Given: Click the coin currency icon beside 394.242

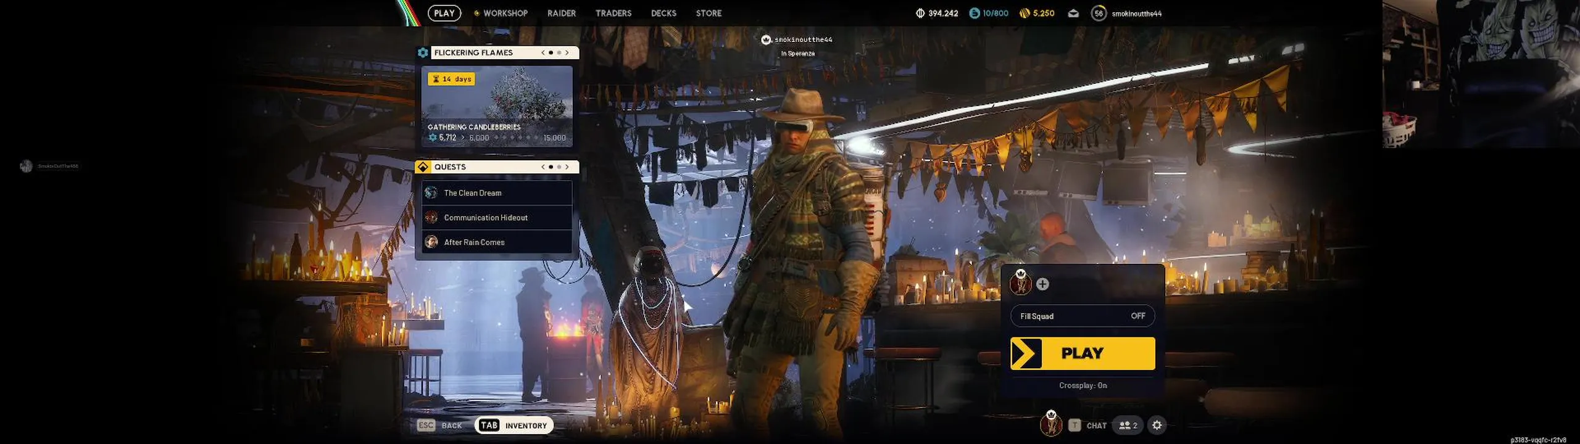Looking at the screenshot, I should point(920,13).
